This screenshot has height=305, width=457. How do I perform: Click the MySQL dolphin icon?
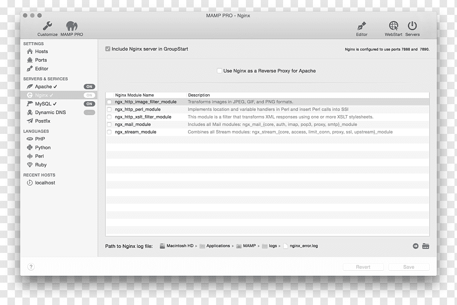coord(30,104)
